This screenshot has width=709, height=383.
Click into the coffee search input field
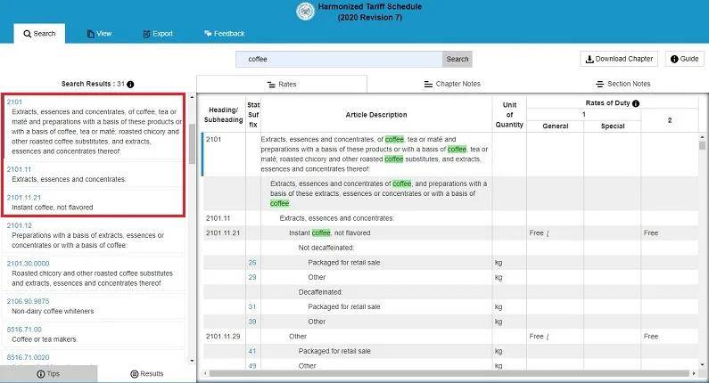coord(339,60)
